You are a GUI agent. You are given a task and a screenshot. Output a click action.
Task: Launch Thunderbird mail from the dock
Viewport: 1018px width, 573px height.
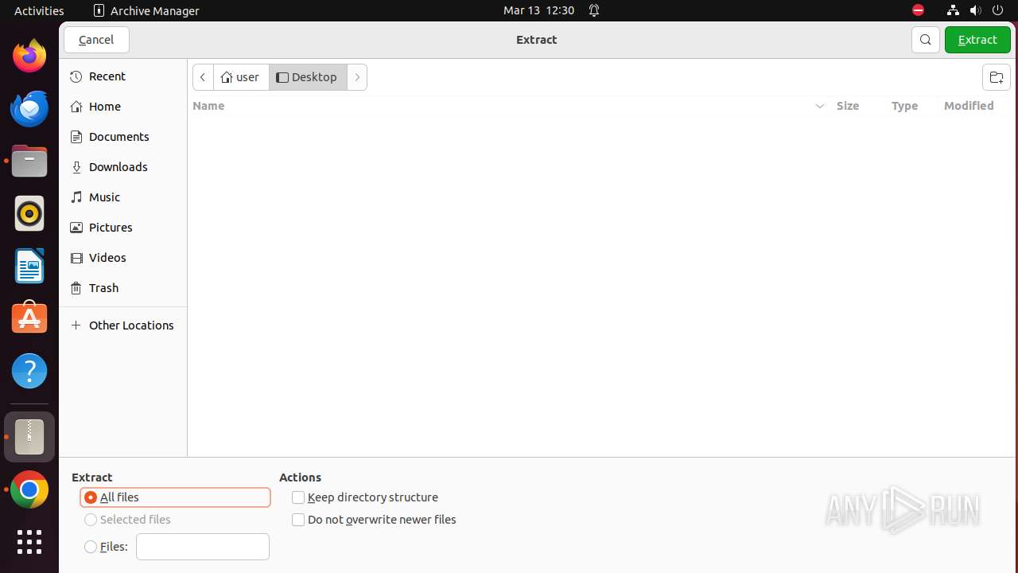[x=29, y=109]
